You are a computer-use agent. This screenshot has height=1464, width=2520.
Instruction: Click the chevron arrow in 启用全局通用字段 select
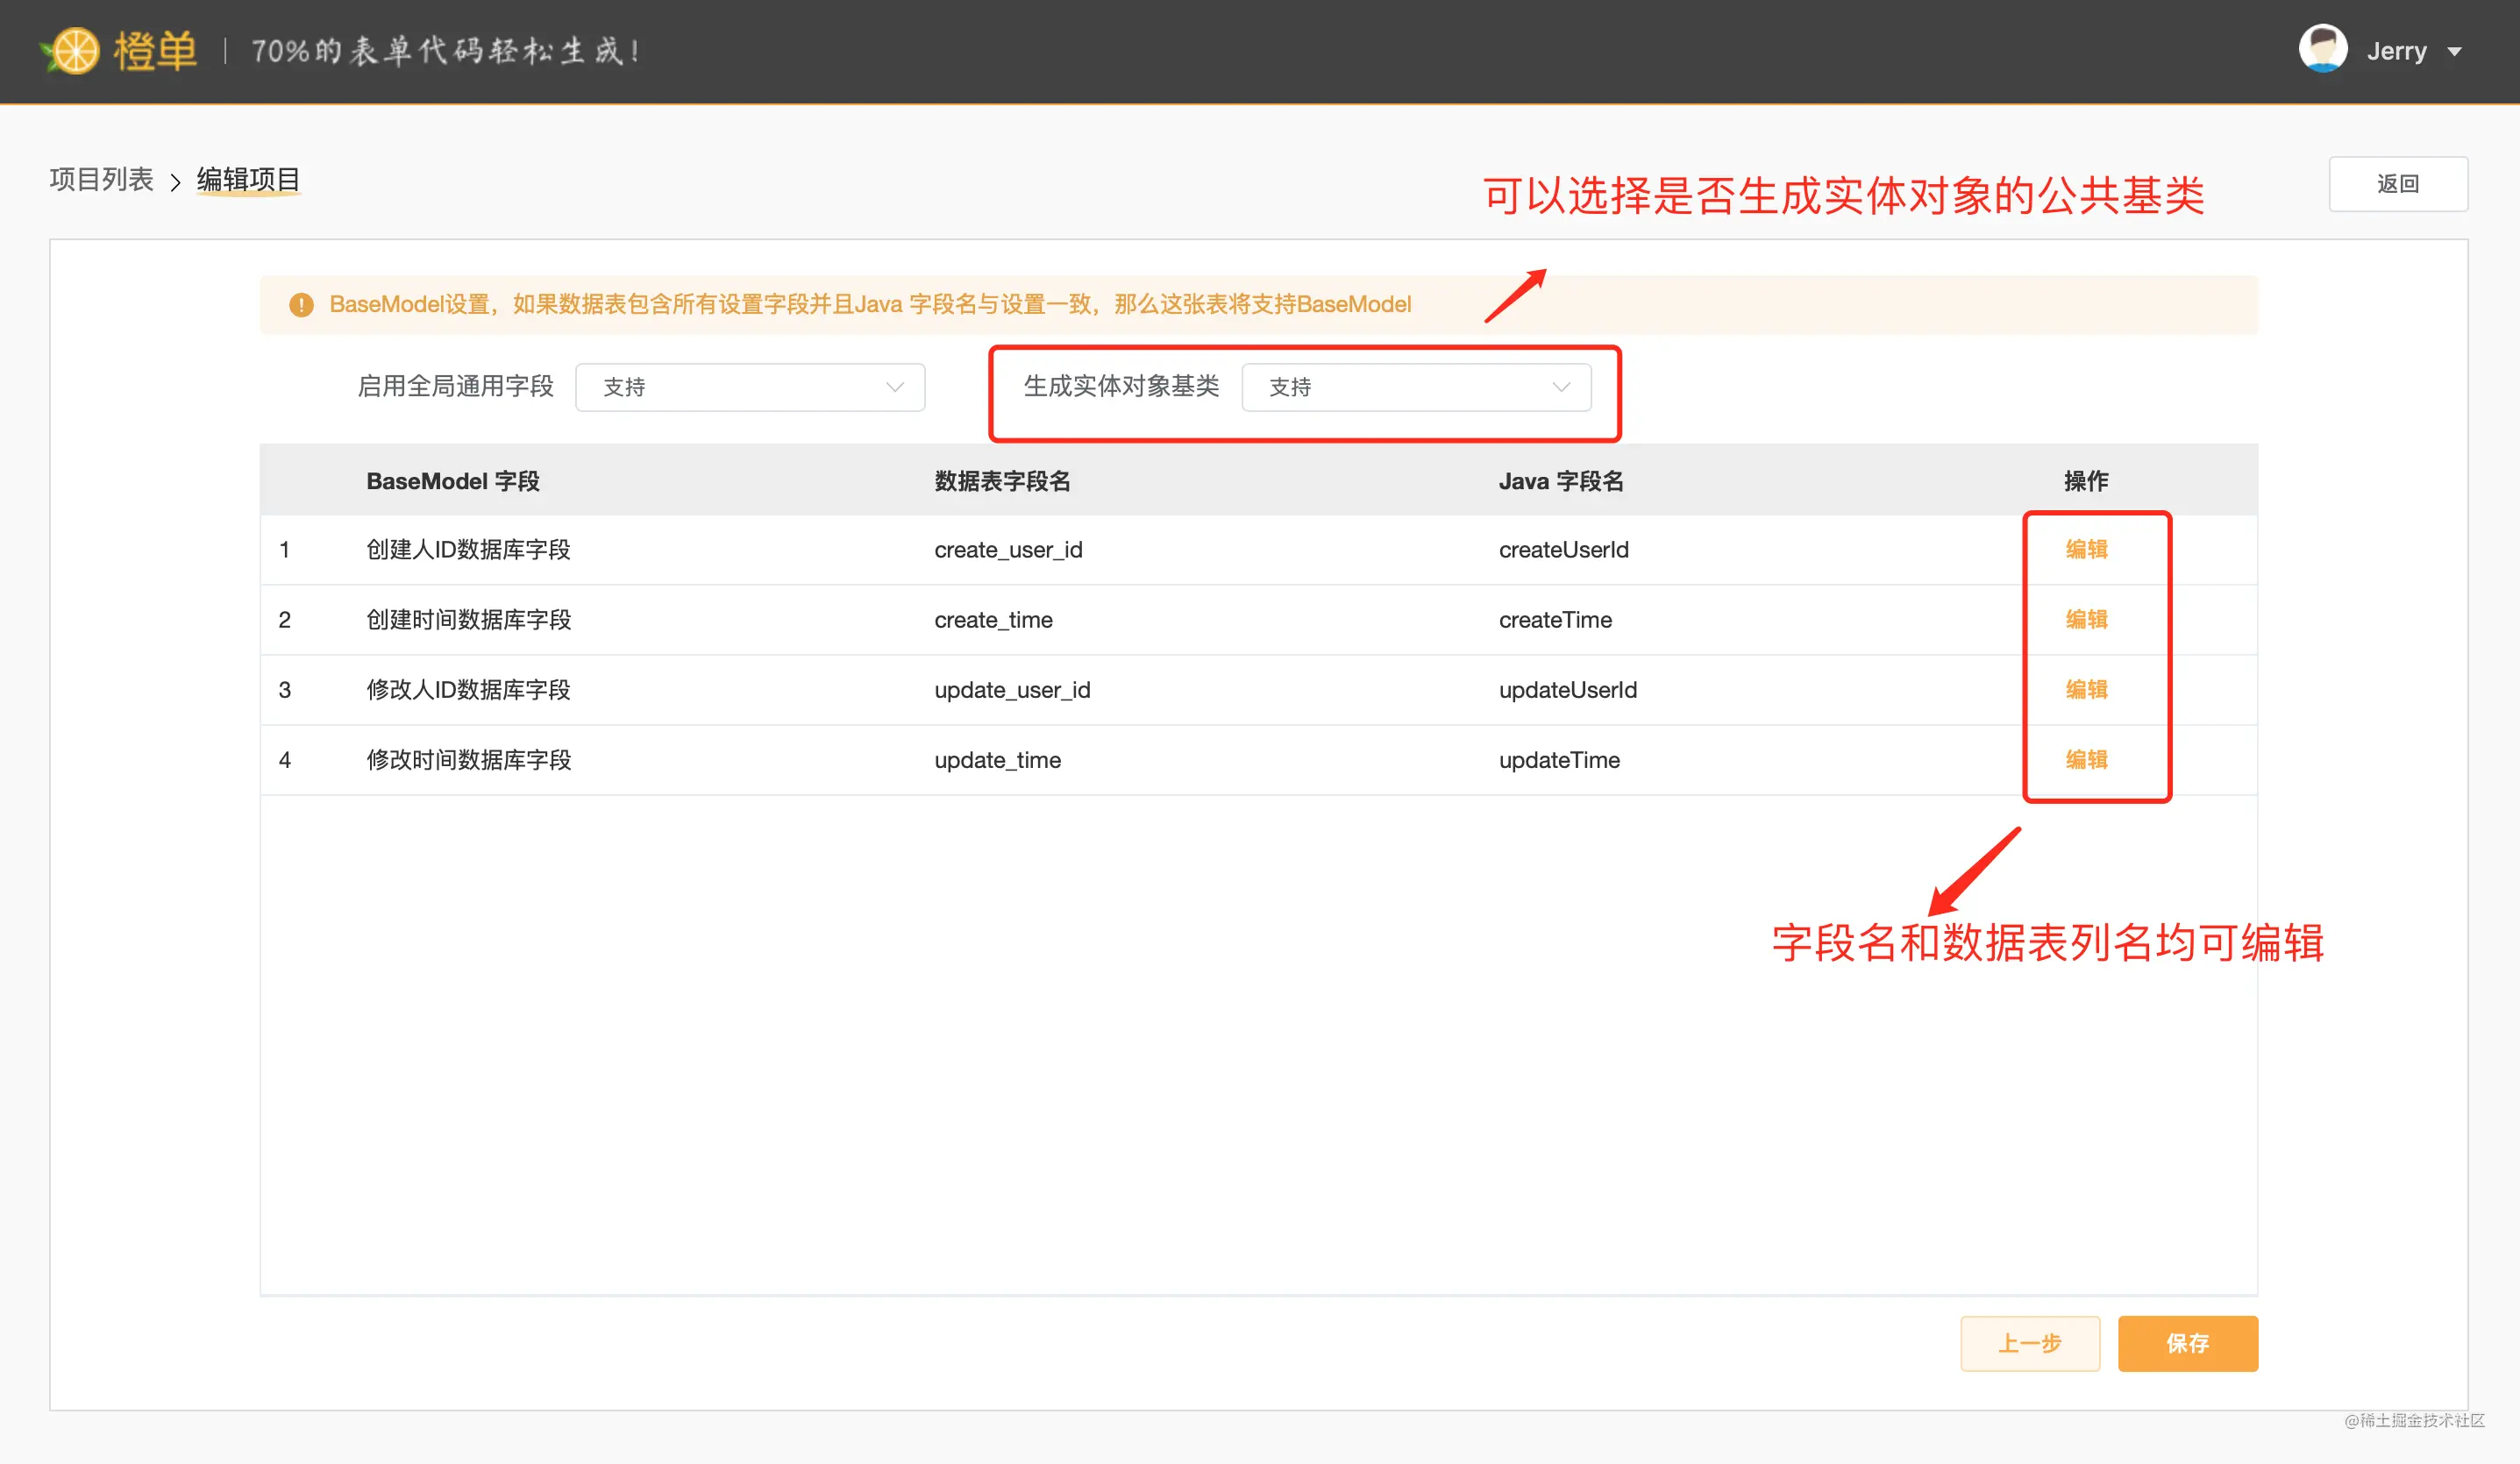tap(895, 387)
